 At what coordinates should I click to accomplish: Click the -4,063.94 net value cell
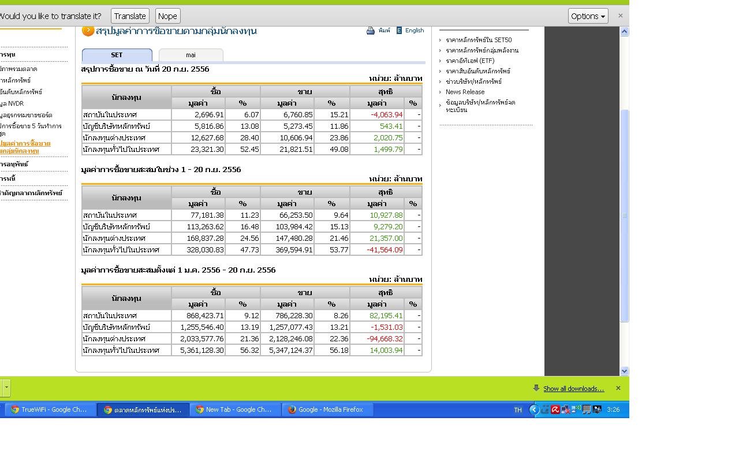377,115
